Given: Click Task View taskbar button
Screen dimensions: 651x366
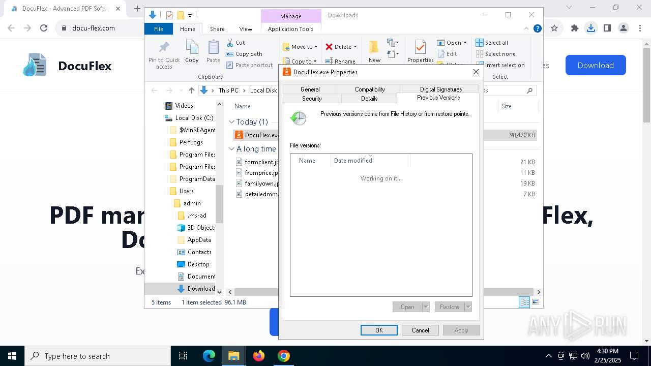Looking at the screenshot, I should point(183,356).
